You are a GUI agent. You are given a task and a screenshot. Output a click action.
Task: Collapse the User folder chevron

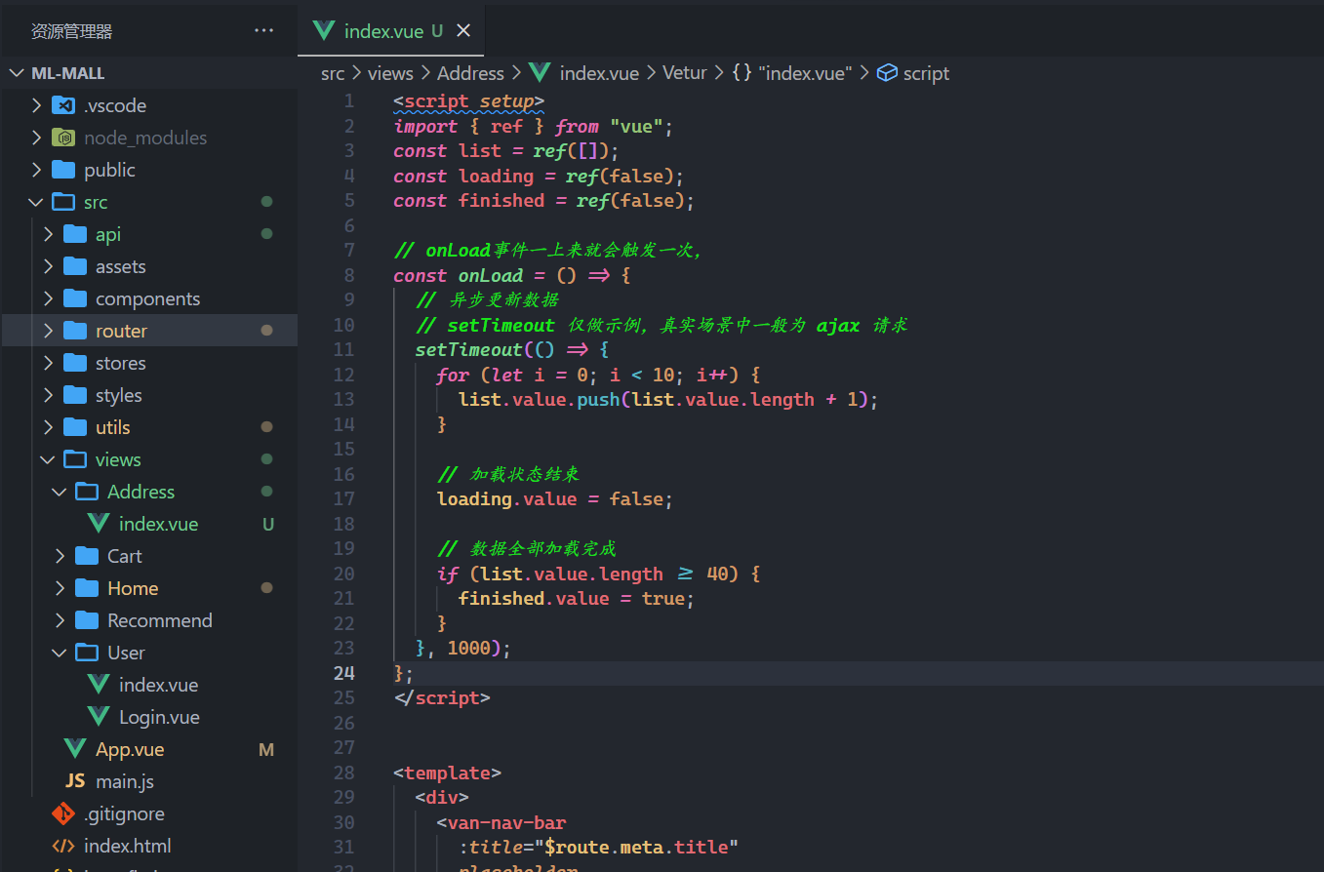[x=60, y=653]
